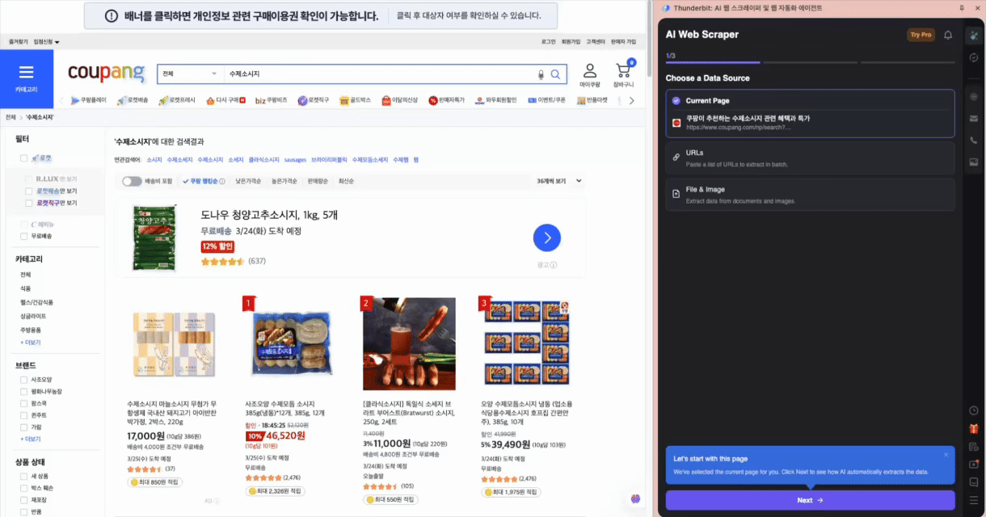Click the Thunderbit sidebar image icon
986x517 pixels.
point(974,162)
